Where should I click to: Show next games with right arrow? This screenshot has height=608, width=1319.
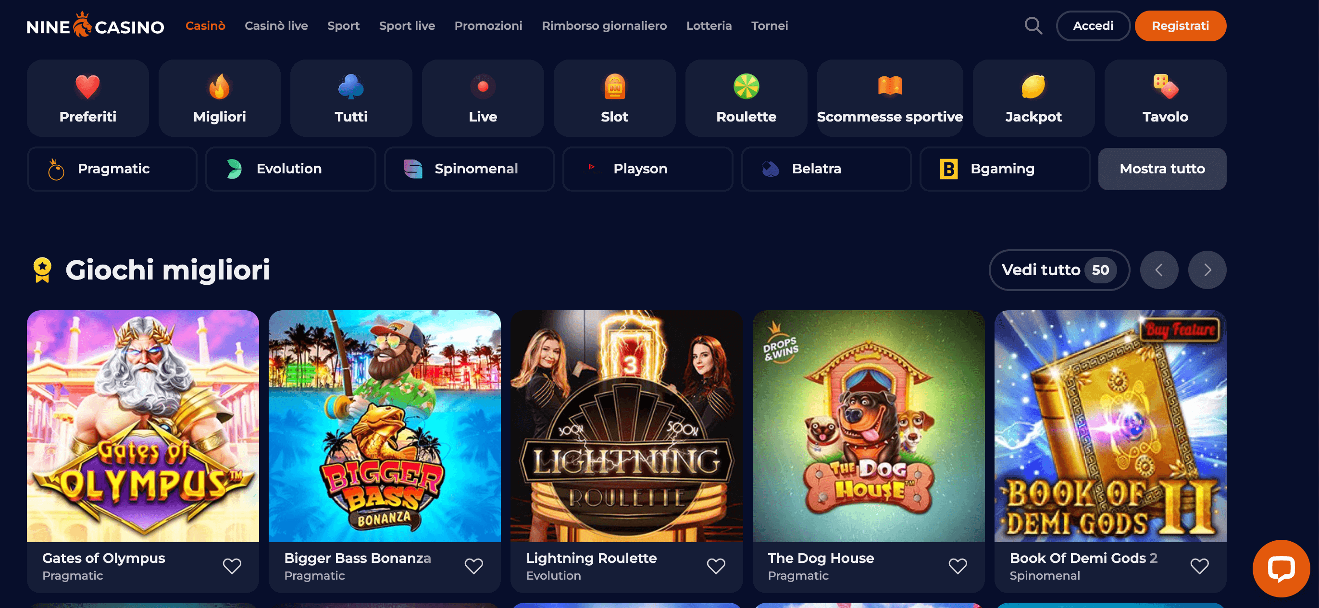(x=1207, y=270)
